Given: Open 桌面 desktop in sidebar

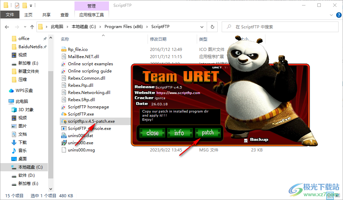Looking at the screenshot, I should click(19, 159).
